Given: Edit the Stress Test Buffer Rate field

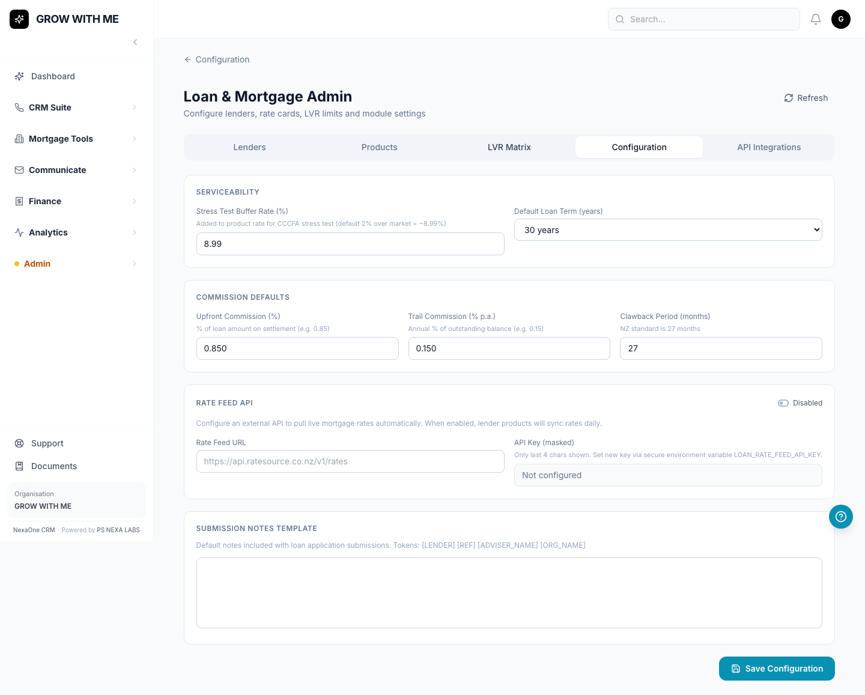Looking at the screenshot, I should tap(350, 244).
